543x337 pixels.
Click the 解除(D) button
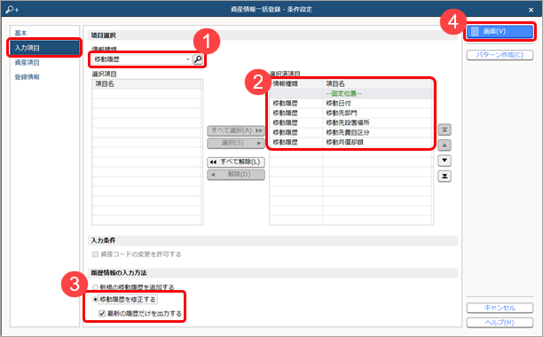click(x=236, y=175)
